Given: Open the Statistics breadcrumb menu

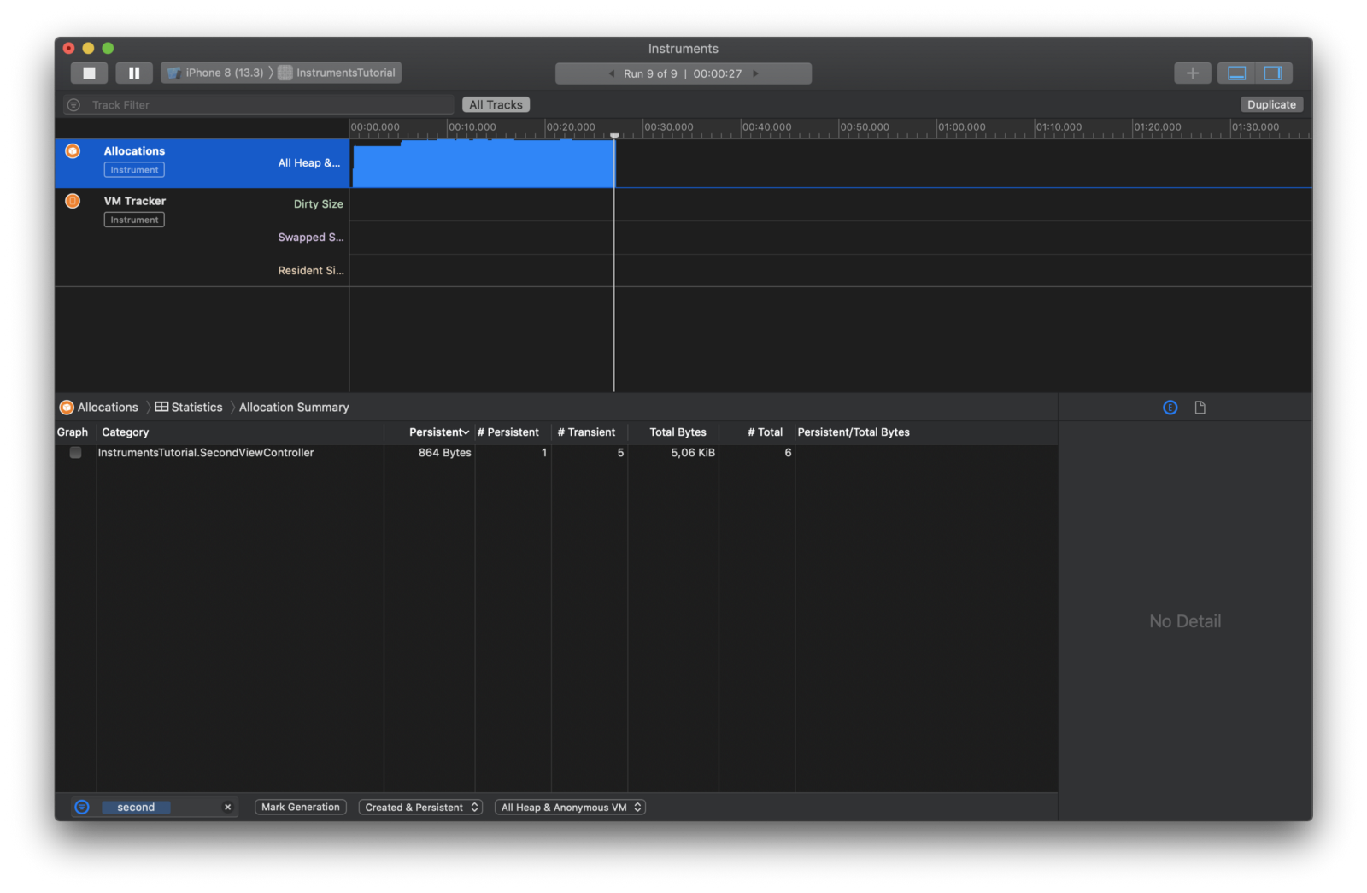Looking at the screenshot, I should coord(197,408).
